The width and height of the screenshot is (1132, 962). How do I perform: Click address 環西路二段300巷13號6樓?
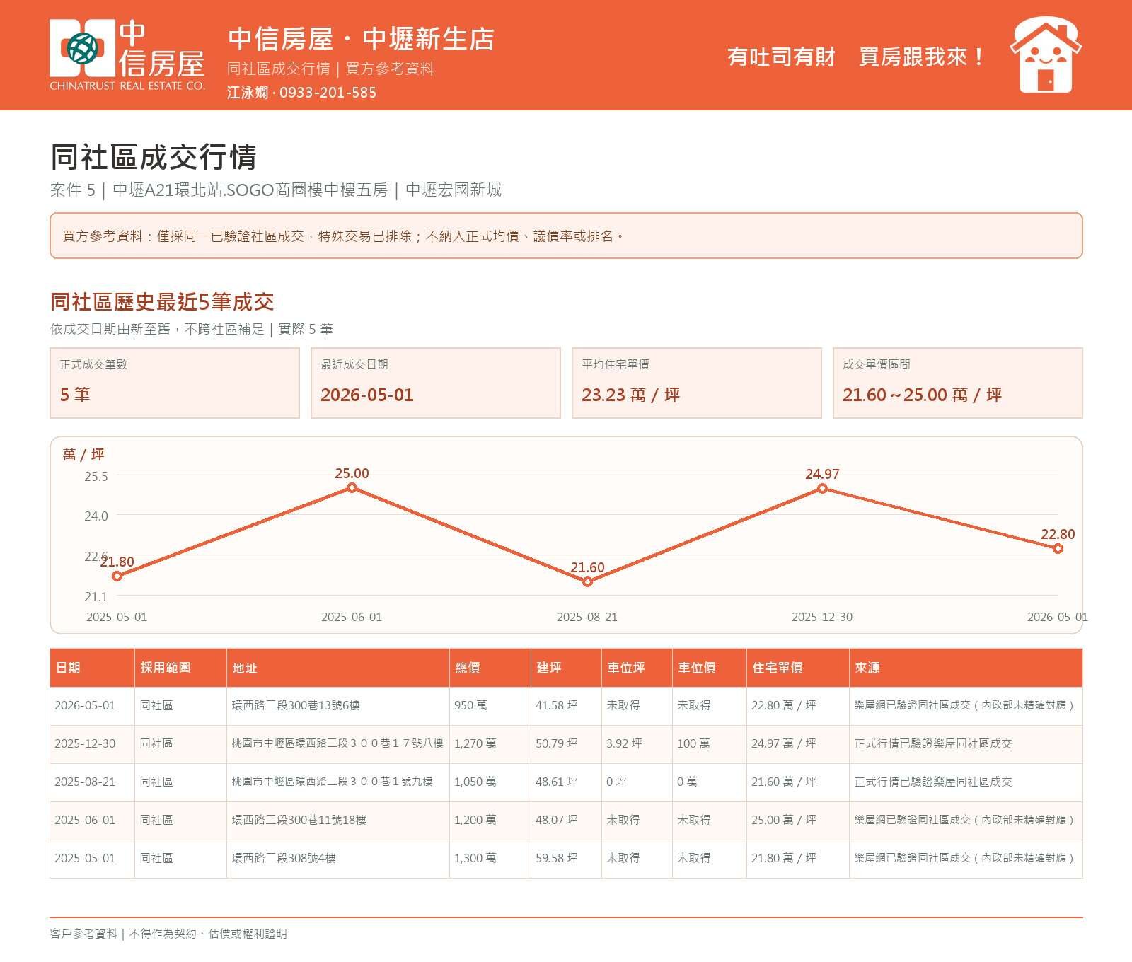(296, 705)
